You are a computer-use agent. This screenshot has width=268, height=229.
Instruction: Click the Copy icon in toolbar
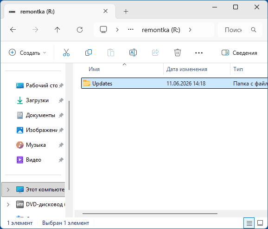coord(89,52)
